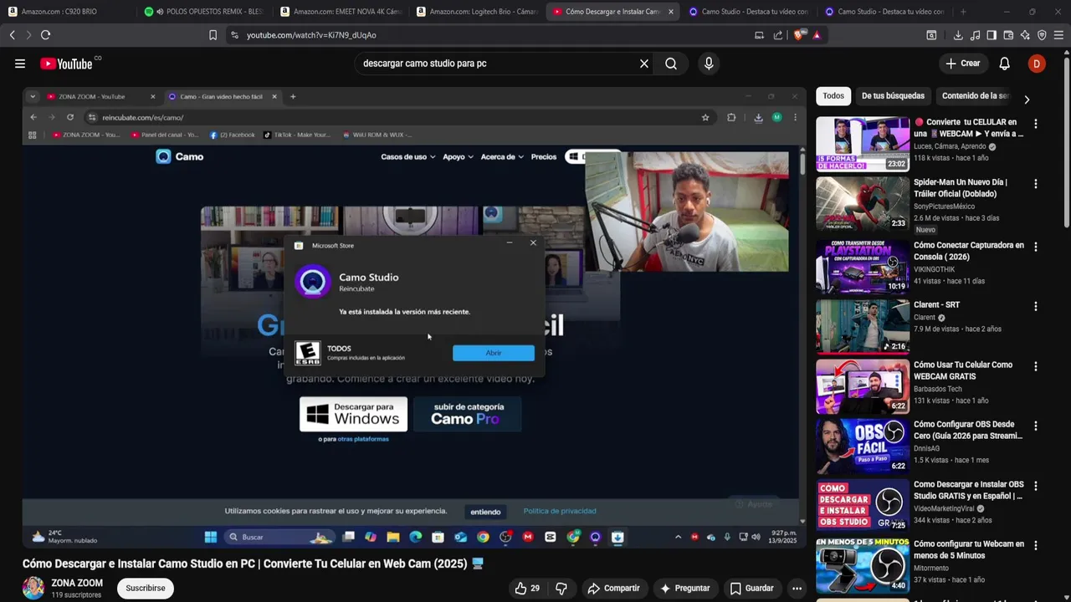Switch to the last Camo Studio tab
1071x602 pixels.
pyautogui.click(x=885, y=12)
